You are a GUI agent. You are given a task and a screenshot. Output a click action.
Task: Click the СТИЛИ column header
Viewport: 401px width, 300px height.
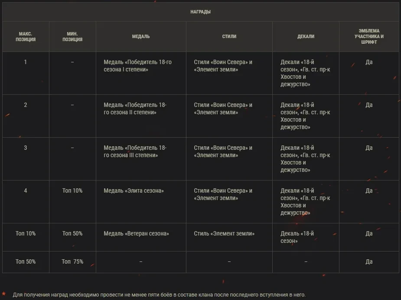pyautogui.click(x=229, y=36)
